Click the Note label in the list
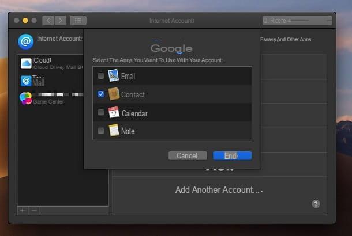The height and width of the screenshot is (236, 352). coord(128,131)
